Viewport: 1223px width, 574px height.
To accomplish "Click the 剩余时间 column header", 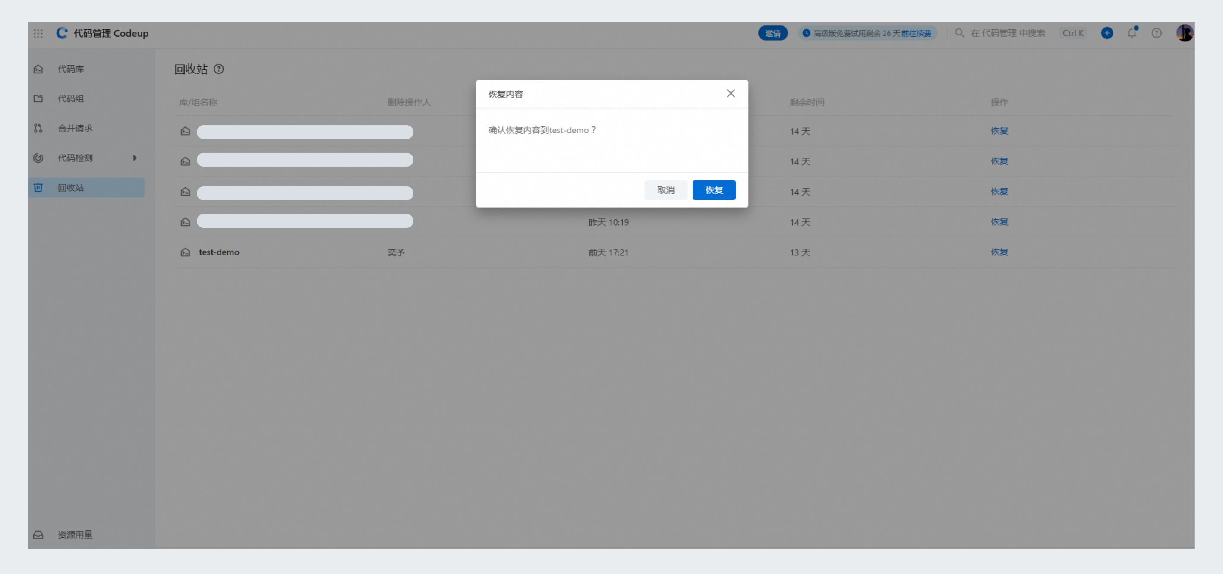I will (807, 102).
